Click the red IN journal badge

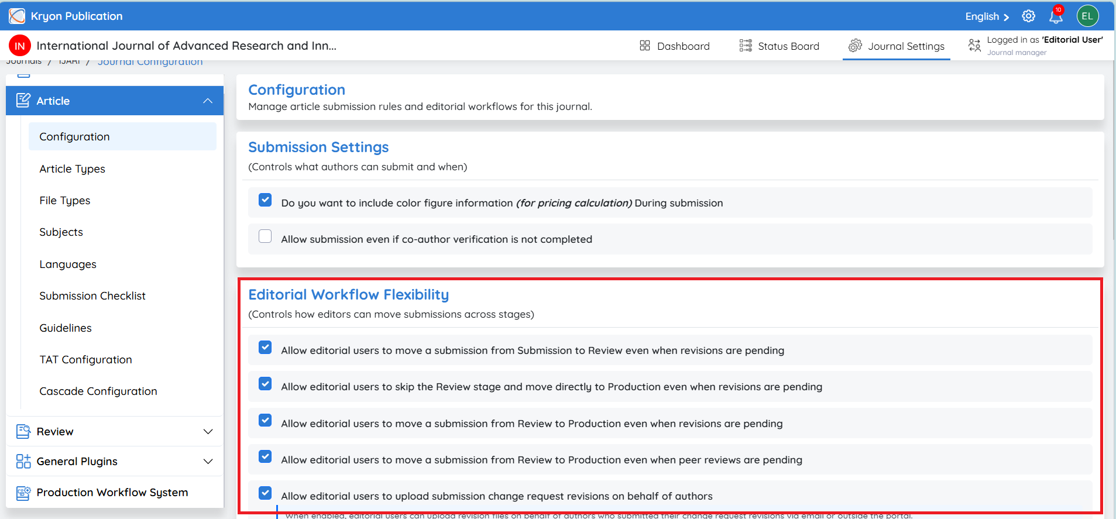pos(20,46)
